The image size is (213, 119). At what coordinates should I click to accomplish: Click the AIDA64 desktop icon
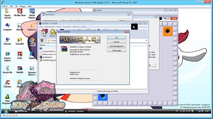tap(32, 14)
